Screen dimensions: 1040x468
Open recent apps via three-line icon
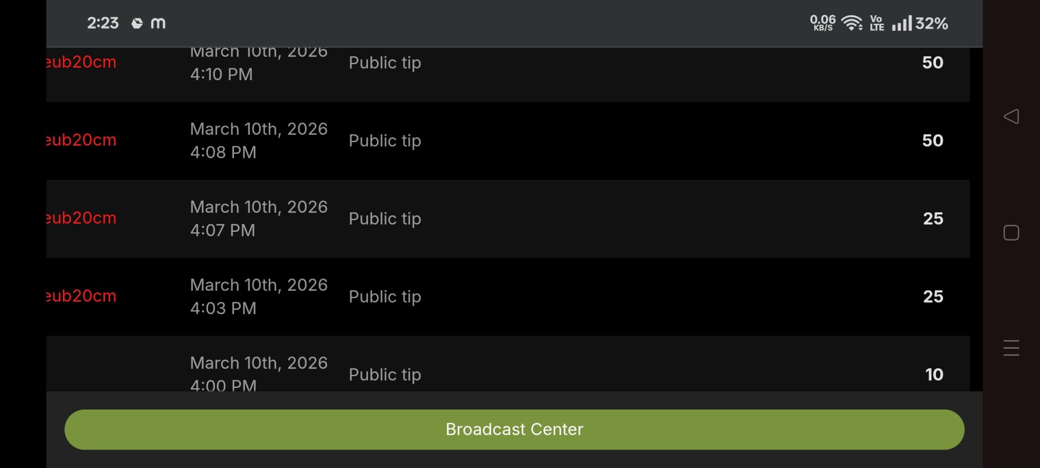click(x=1011, y=348)
